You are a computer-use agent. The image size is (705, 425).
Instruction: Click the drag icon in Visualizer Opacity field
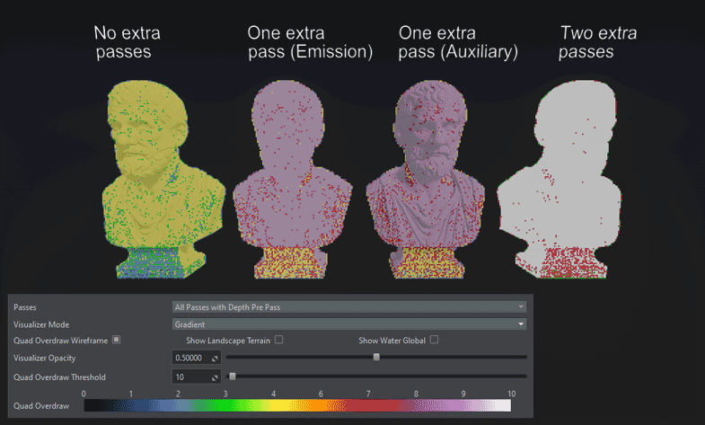(215, 359)
